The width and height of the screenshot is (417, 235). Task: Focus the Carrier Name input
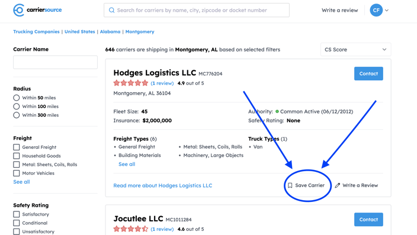pos(55,62)
